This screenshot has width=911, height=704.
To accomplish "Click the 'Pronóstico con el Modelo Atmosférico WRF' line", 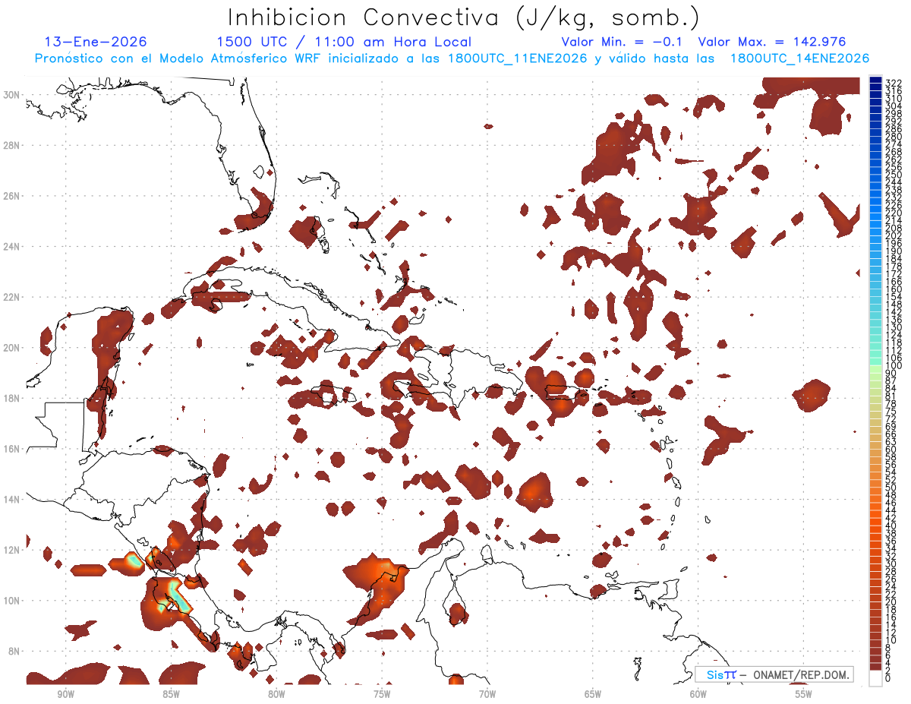I will [452, 58].
